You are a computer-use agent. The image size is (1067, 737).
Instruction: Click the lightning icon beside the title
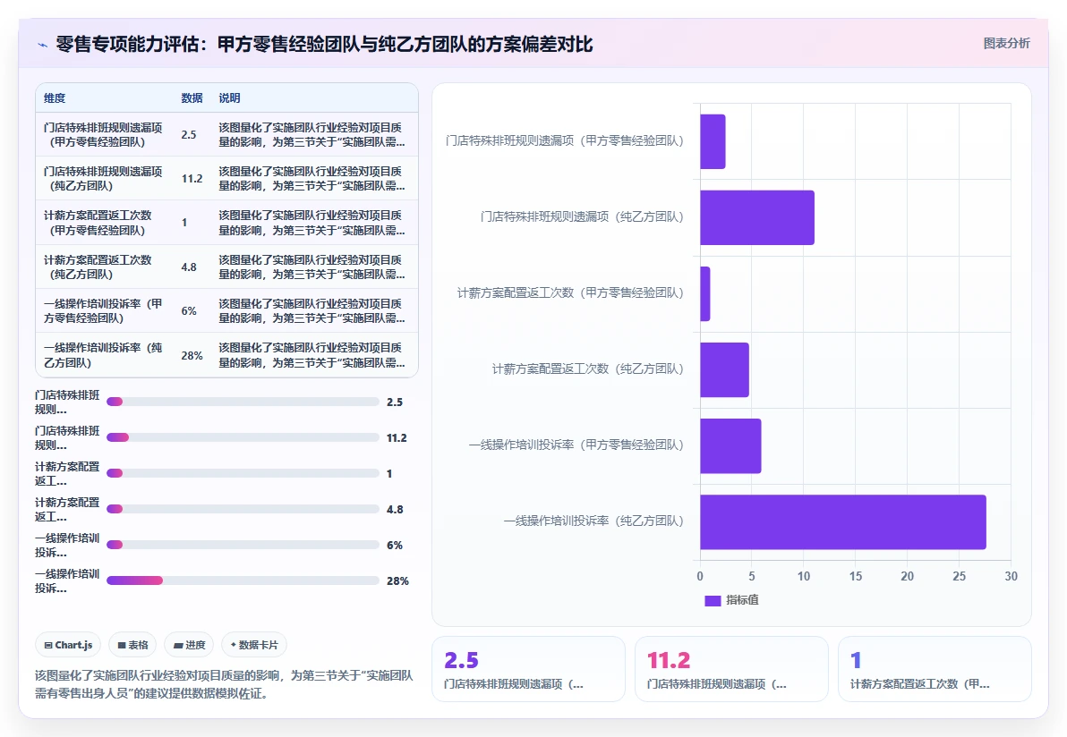[x=43, y=45]
